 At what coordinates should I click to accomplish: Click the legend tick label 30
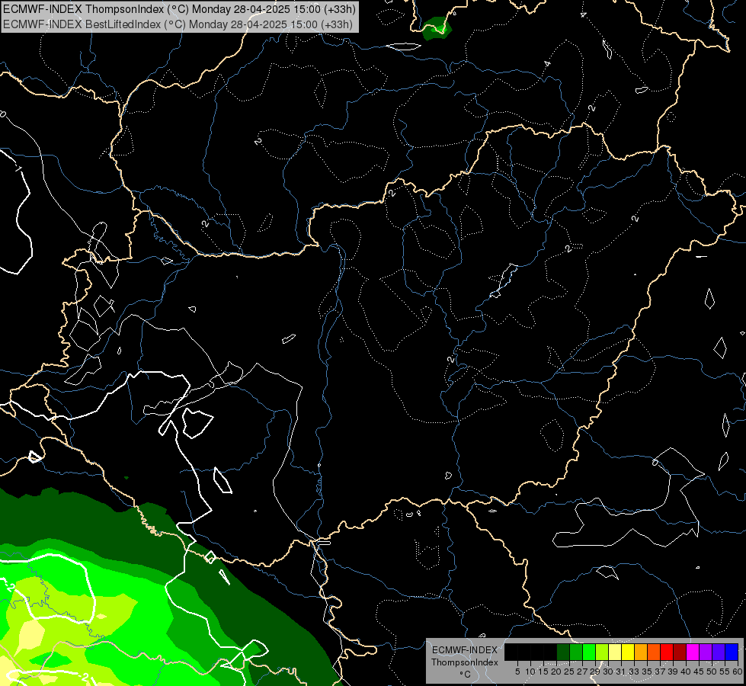coord(608,672)
